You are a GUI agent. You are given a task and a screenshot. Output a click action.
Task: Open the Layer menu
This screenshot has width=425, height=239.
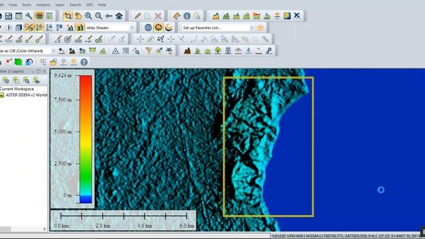click(x=60, y=5)
